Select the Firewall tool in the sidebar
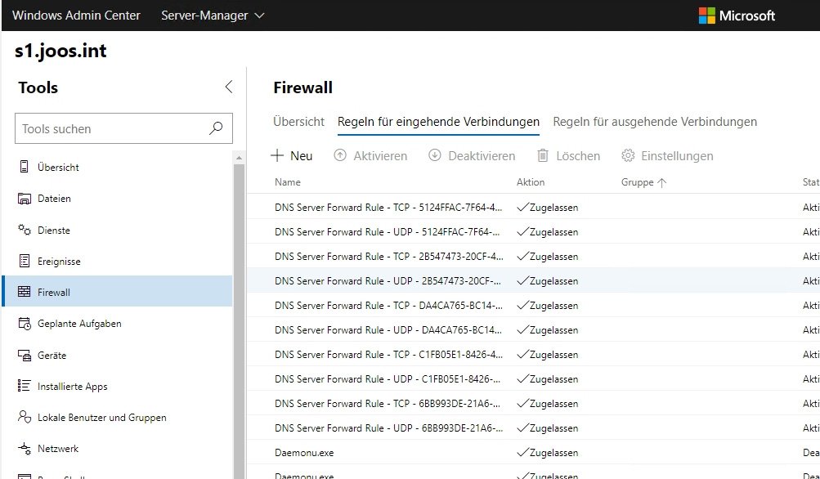This screenshot has width=820, height=479. [53, 293]
